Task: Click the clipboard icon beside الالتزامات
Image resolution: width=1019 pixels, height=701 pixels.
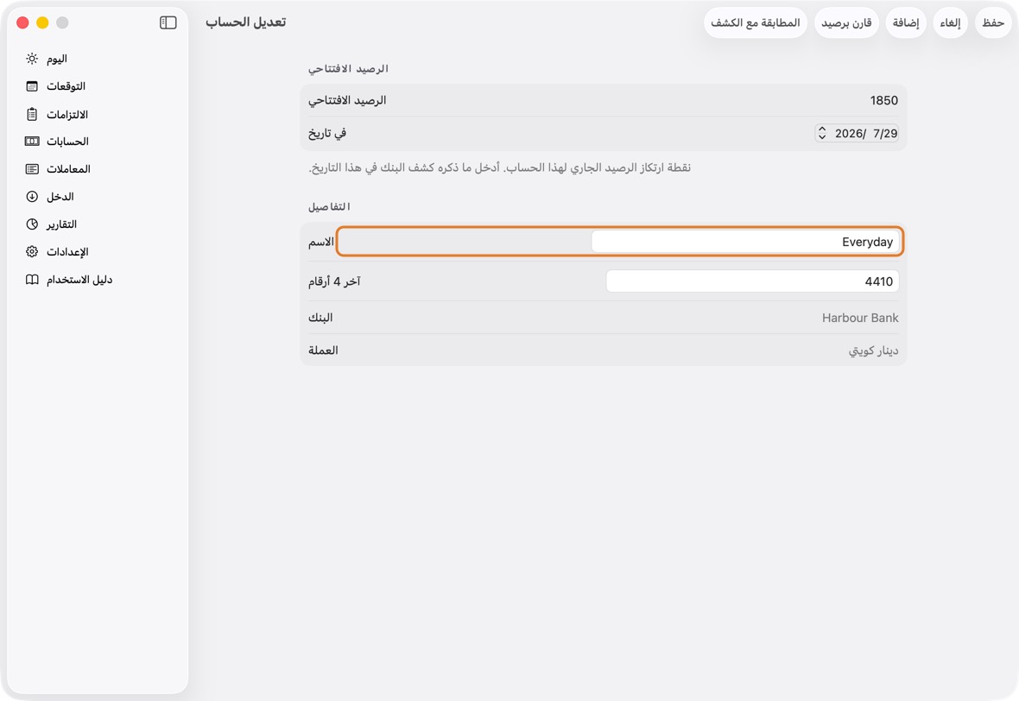Action: click(x=32, y=114)
